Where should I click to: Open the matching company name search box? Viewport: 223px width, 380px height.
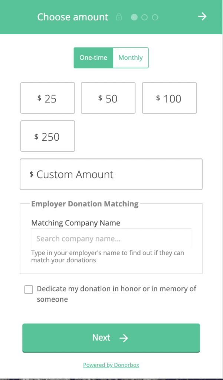[x=111, y=239]
